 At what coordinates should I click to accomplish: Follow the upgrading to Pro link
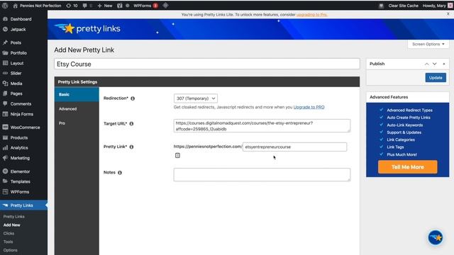[x=312, y=14]
